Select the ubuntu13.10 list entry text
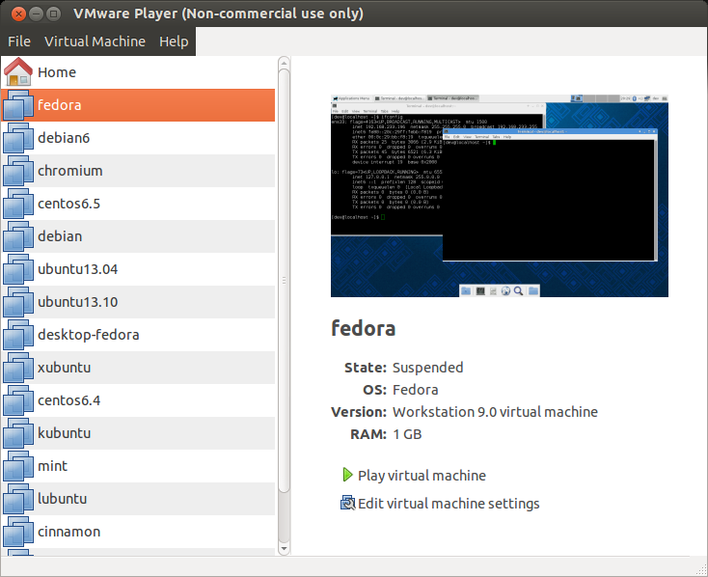708x577 pixels. pos(78,302)
